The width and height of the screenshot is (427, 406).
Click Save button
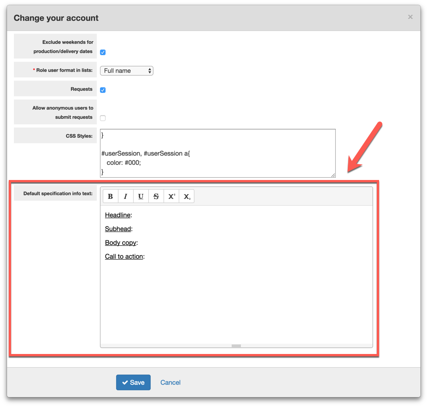click(x=133, y=383)
